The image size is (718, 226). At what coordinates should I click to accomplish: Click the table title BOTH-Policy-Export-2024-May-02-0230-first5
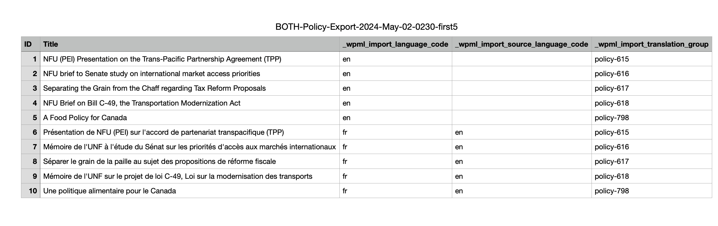click(366, 27)
